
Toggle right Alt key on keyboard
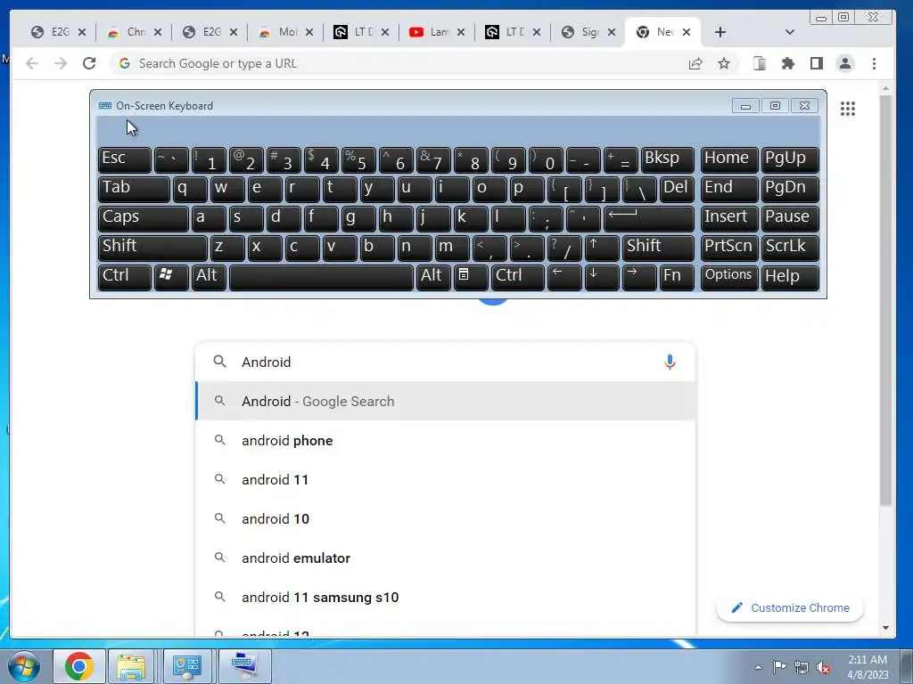pos(434,277)
